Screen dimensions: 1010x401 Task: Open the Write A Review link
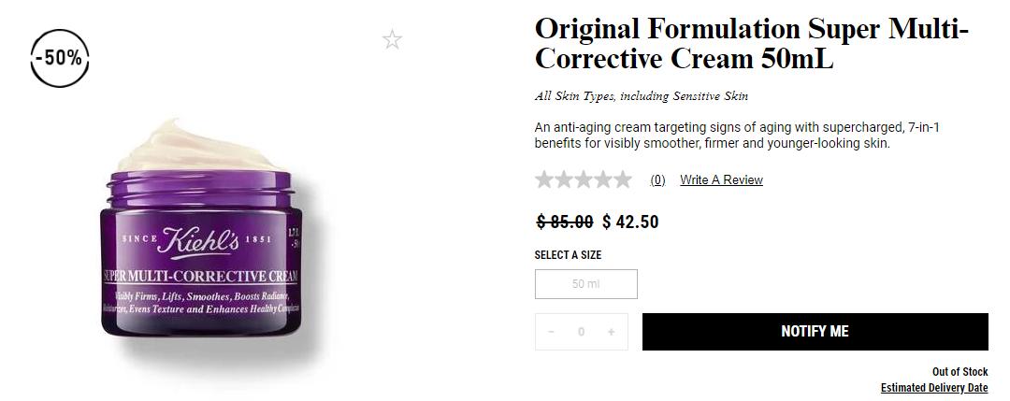pos(721,180)
